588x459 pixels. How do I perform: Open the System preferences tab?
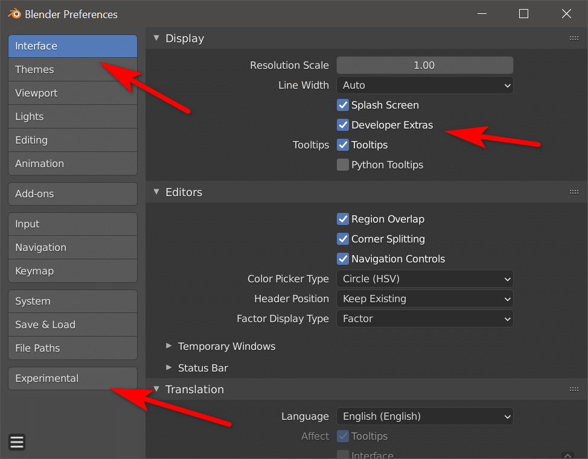click(73, 301)
